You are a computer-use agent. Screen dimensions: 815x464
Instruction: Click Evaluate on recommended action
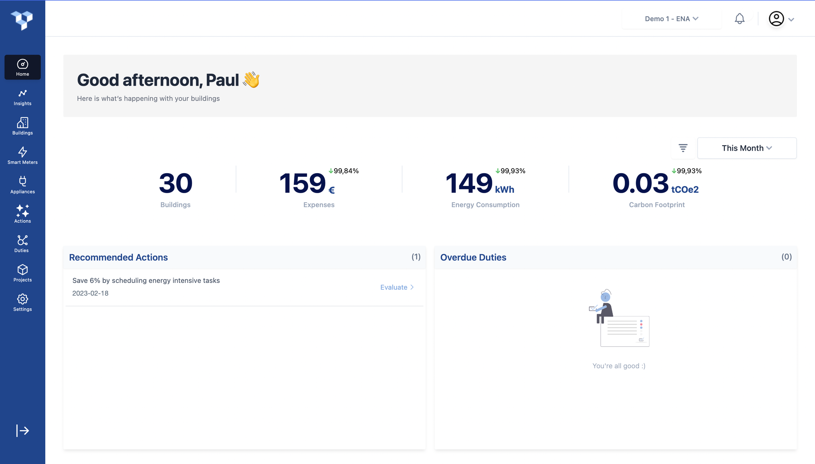click(x=397, y=287)
